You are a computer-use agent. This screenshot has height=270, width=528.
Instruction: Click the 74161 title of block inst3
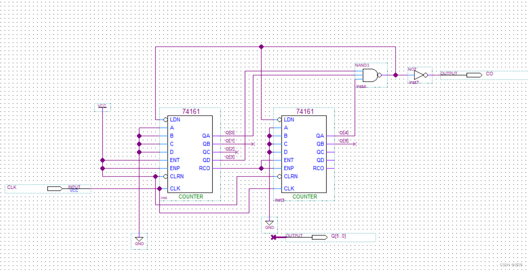coord(305,112)
